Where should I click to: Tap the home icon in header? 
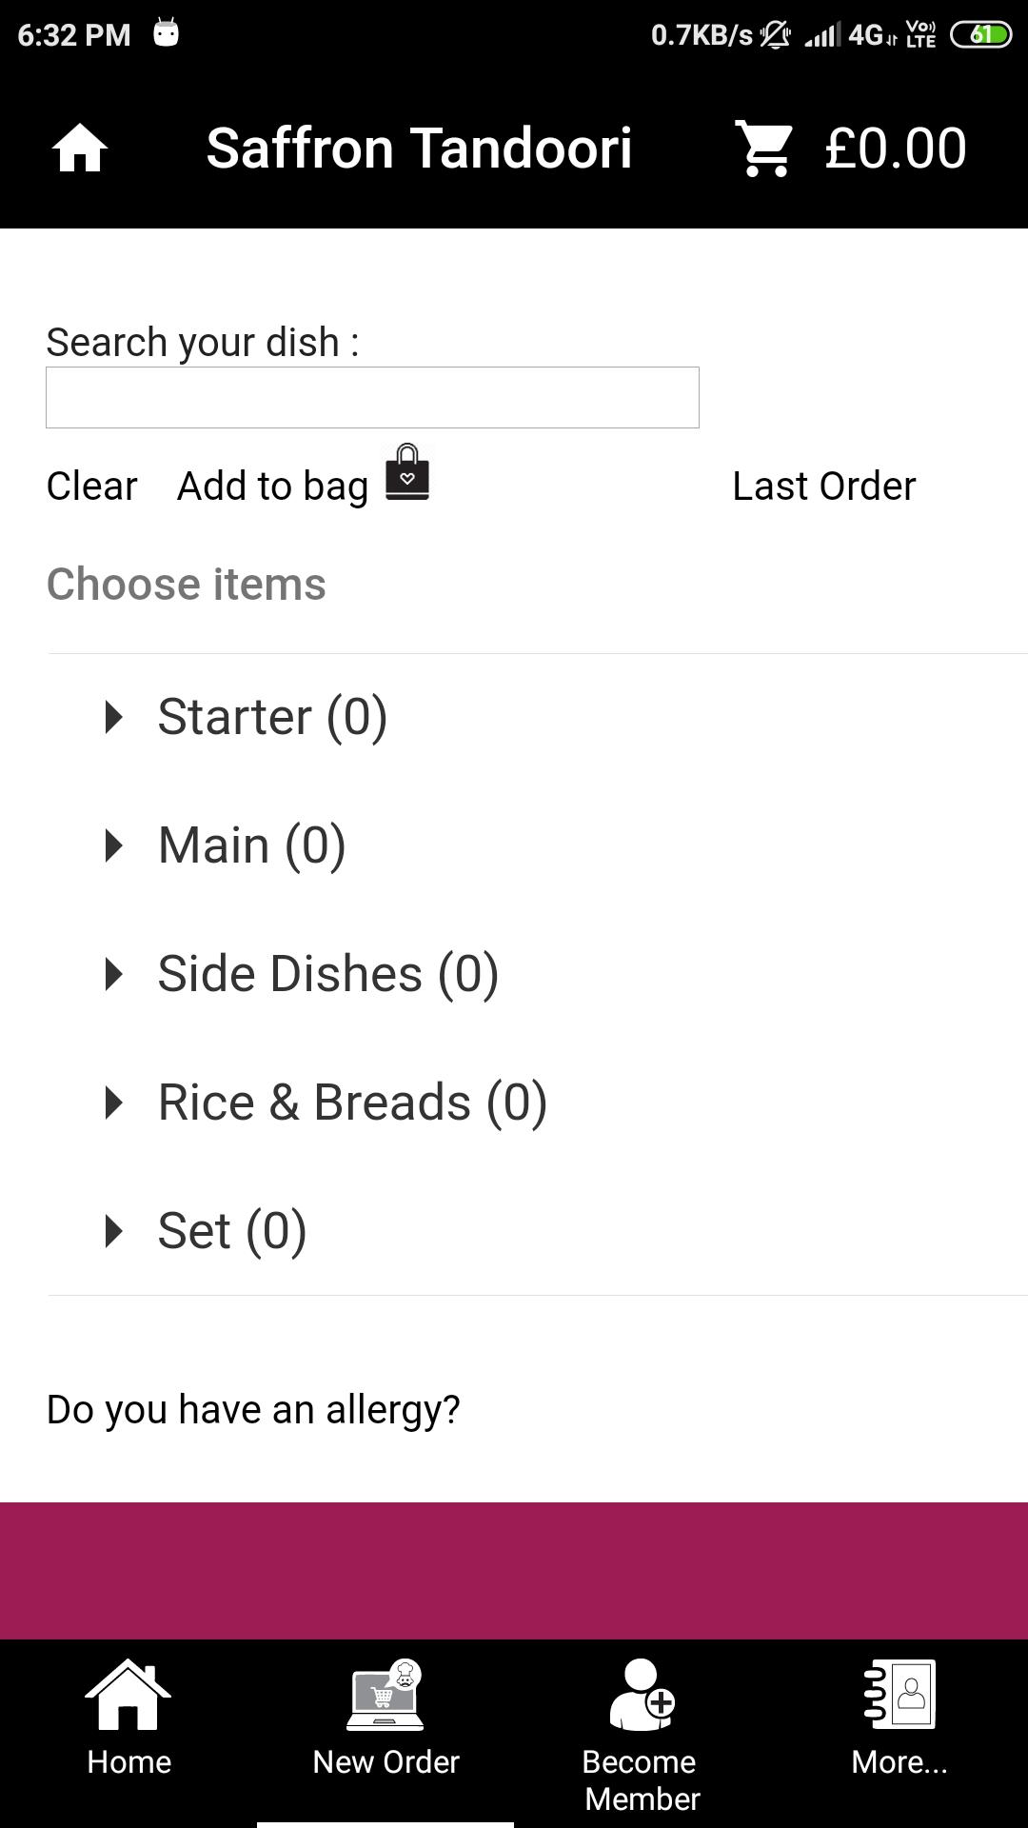click(x=80, y=149)
